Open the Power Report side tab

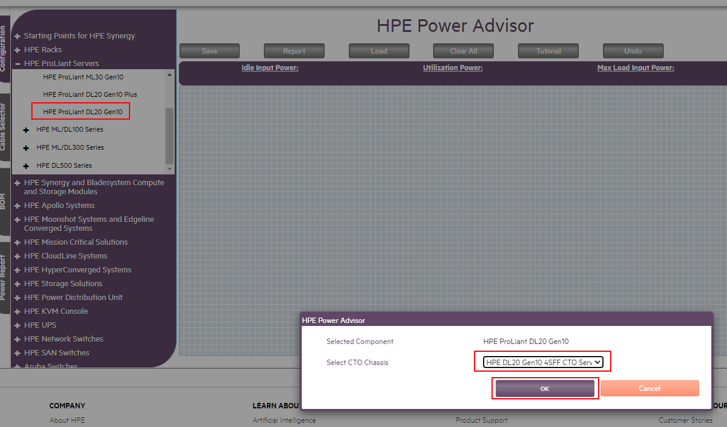pyautogui.click(x=4, y=277)
